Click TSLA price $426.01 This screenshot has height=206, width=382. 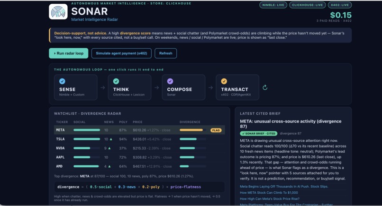pyautogui.click(x=139, y=139)
